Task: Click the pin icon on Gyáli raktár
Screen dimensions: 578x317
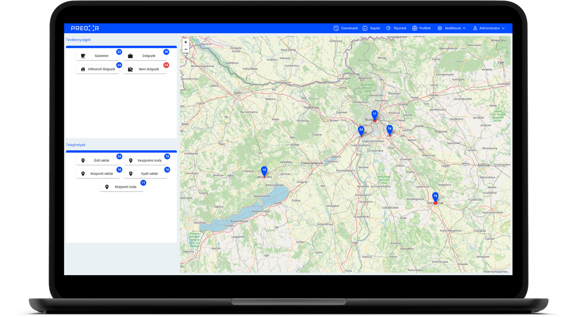Action: pyautogui.click(x=131, y=174)
